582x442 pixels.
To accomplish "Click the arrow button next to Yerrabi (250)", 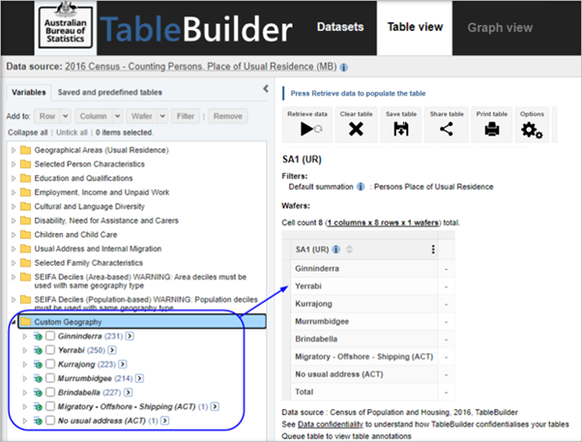I will coord(112,350).
